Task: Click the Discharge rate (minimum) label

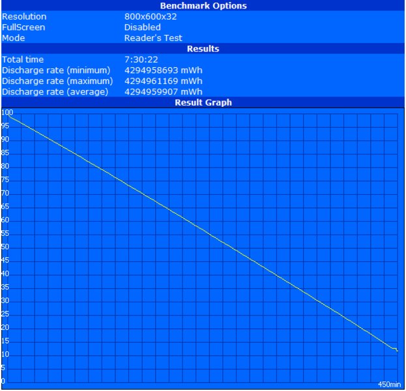Action: 56,70
